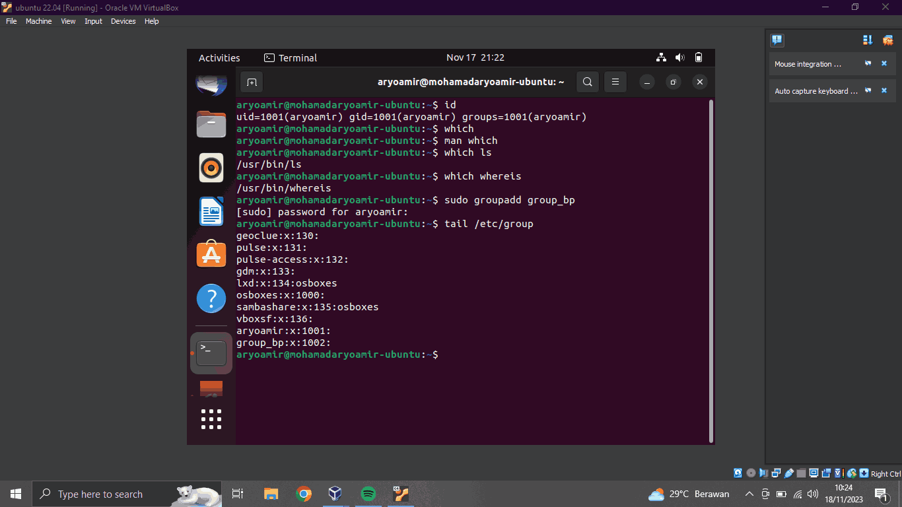The image size is (902, 507).
Task: Click the VirtualBox cube taskbar icon
Action: pyautogui.click(x=335, y=494)
